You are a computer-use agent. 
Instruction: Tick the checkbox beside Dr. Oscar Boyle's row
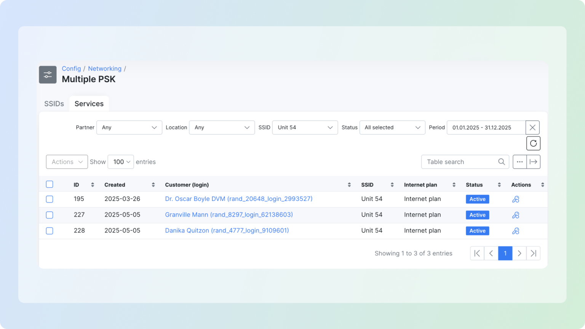point(50,199)
